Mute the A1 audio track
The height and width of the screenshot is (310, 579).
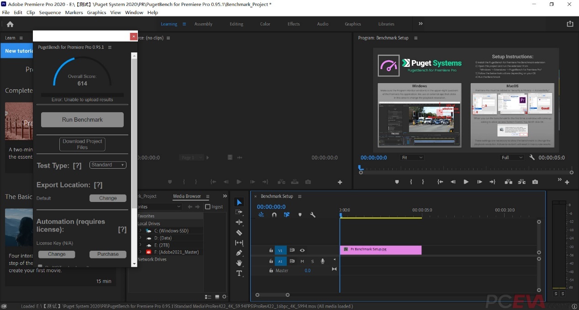click(x=302, y=261)
